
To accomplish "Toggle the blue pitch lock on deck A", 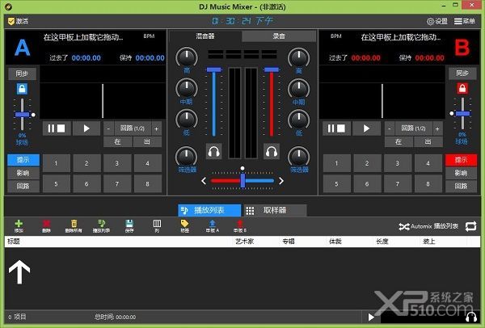I will (x=22, y=89).
